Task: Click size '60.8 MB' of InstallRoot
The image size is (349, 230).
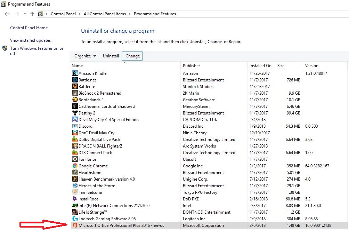Action: [293, 199]
